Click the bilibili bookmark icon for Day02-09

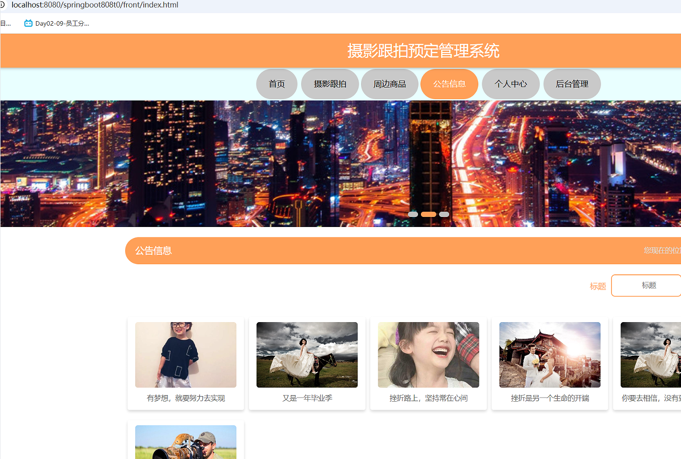[x=28, y=23]
